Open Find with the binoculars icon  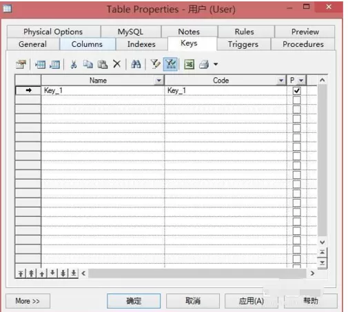[x=136, y=64]
